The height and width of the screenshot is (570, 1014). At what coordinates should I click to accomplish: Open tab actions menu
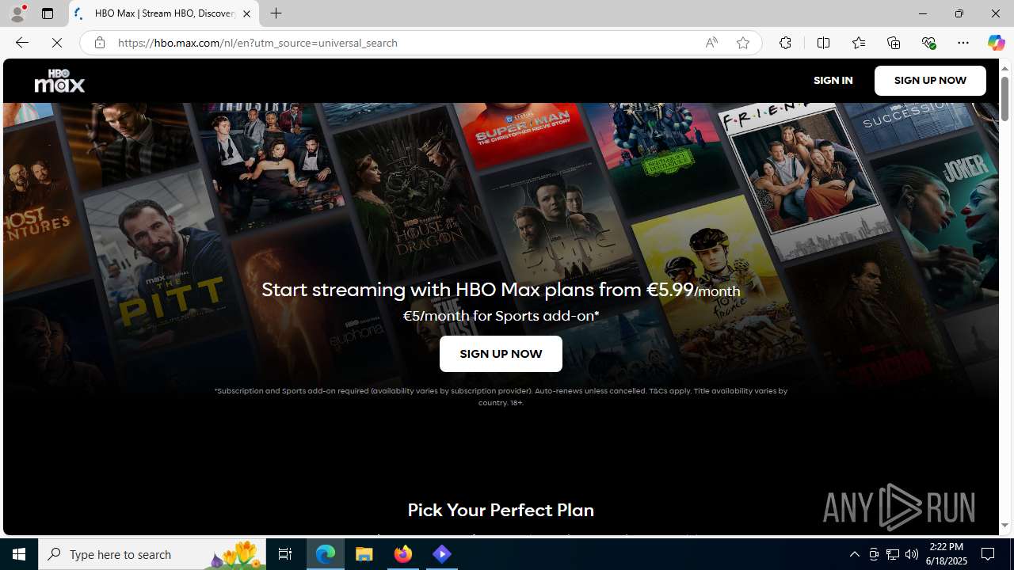point(47,13)
